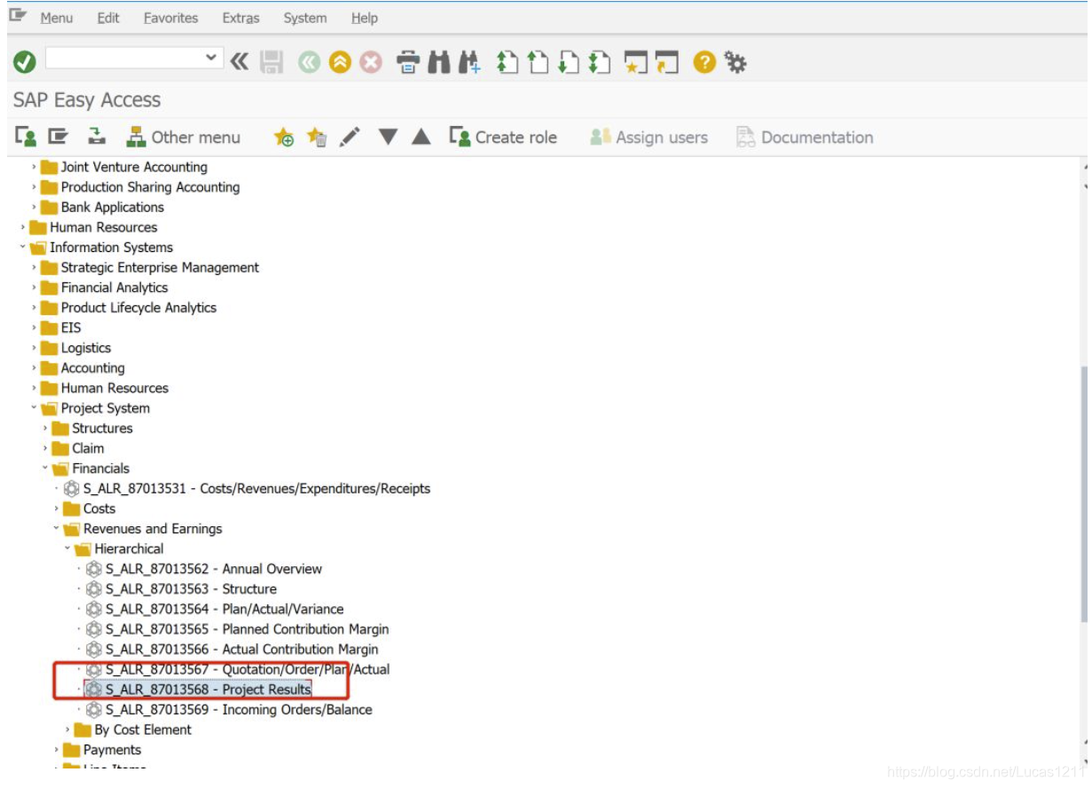The width and height of the screenshot is (1092, 788).
Task: Click the Generate Shortcut icon
Action: pos(667,62)
